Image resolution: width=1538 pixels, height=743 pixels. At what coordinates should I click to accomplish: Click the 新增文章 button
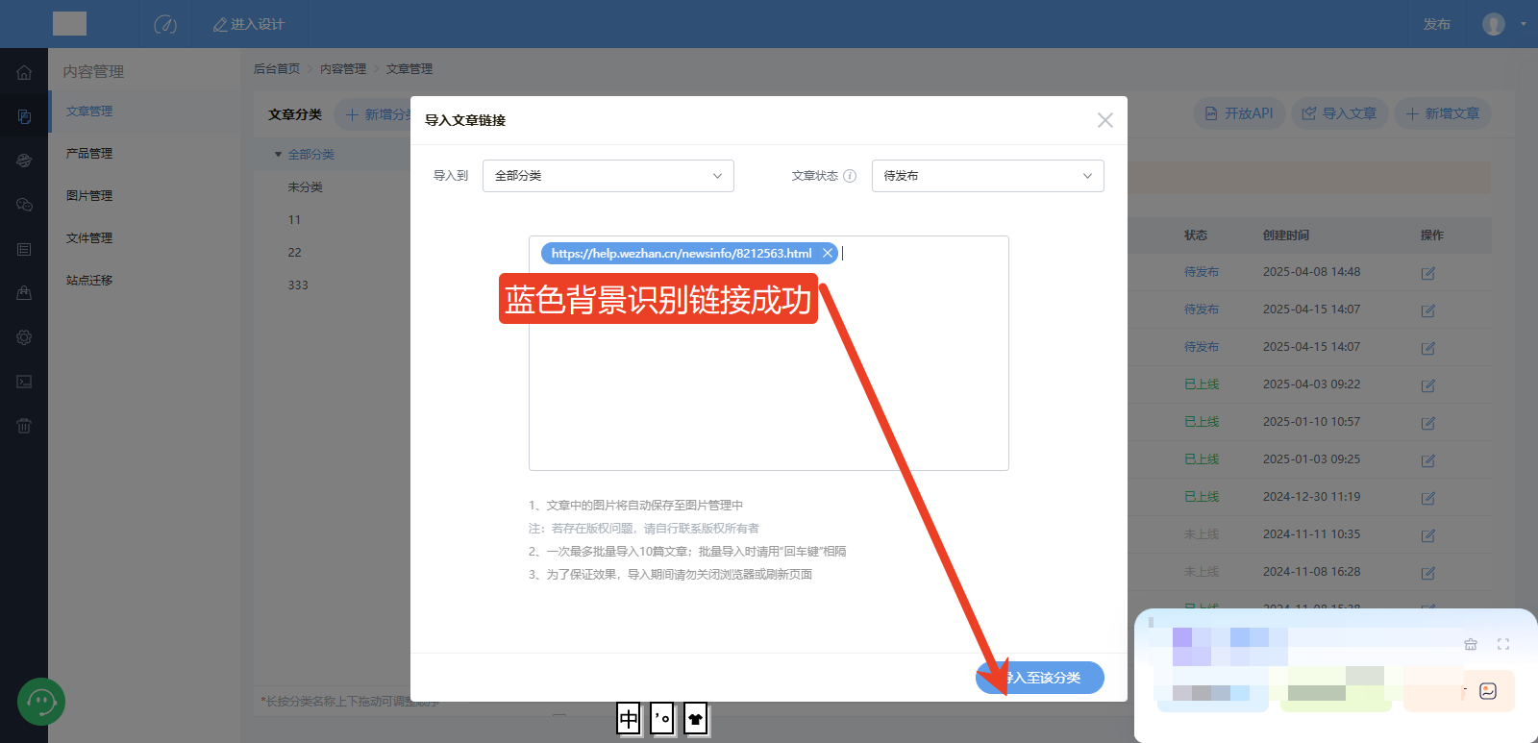pyautogui.click(x=1443, y=113)
